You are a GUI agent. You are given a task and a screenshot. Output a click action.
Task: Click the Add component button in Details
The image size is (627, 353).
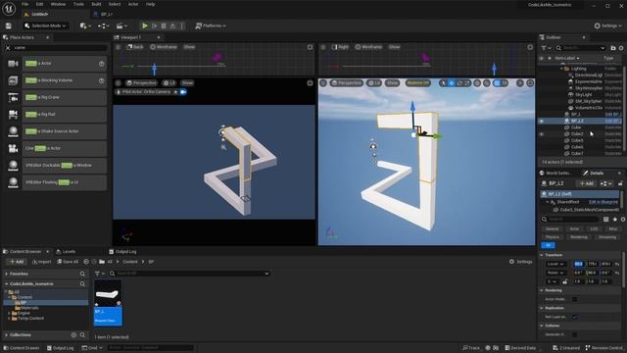pyautogui.click(x=586, y=183)
